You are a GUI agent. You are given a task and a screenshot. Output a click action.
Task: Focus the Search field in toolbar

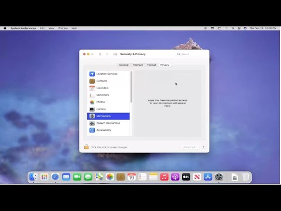click(x=191, y=54)
